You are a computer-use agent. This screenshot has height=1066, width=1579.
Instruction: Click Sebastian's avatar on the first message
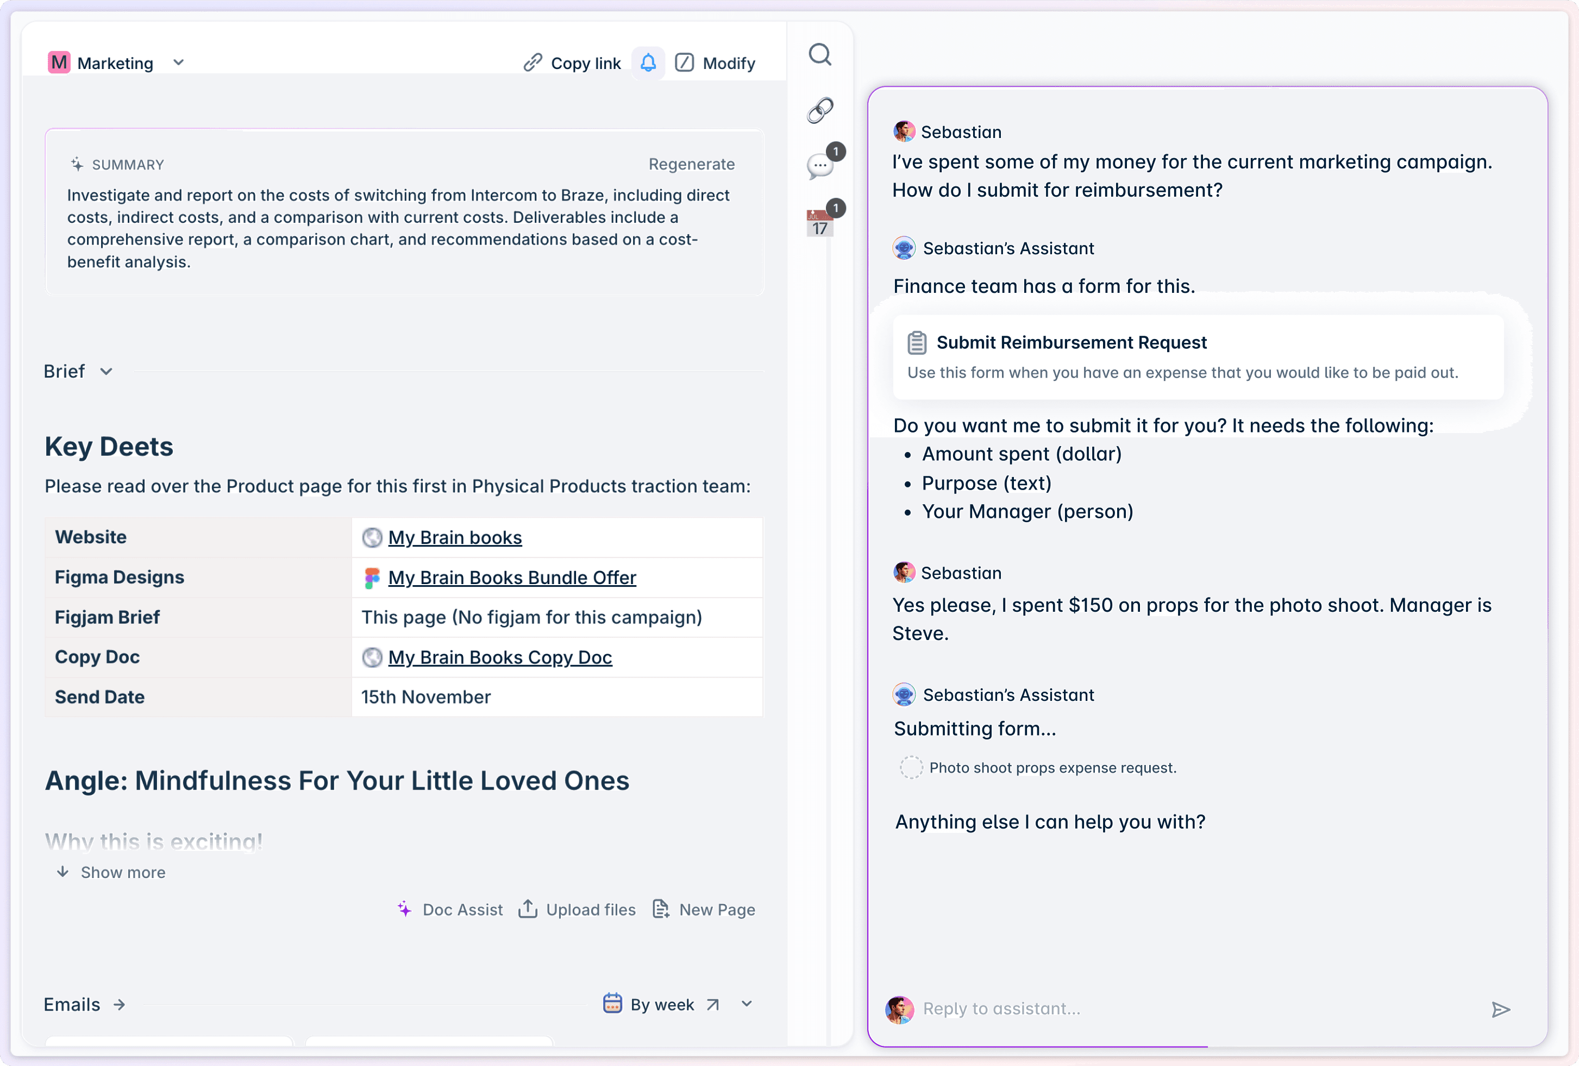pyautogui.click(x=904, y=132)
